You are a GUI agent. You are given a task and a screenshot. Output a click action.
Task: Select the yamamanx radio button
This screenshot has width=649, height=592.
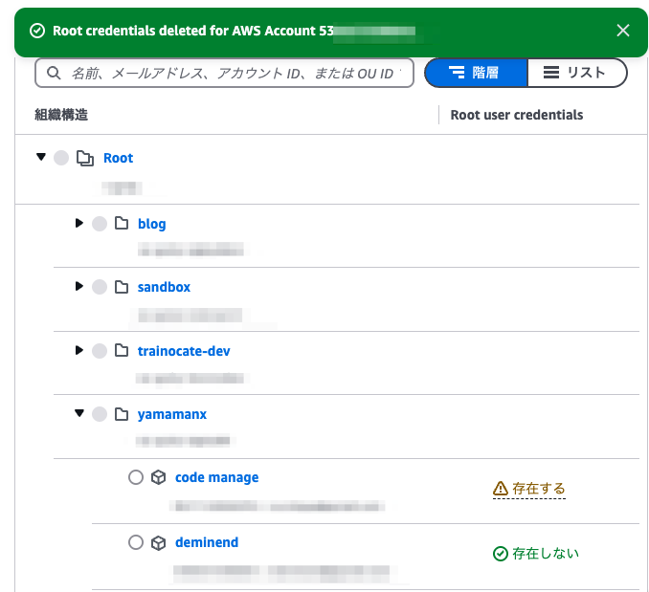click(100, 414)
